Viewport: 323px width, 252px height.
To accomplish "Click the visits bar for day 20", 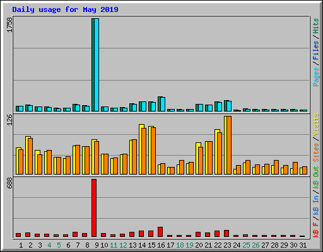I will (197, 158).
